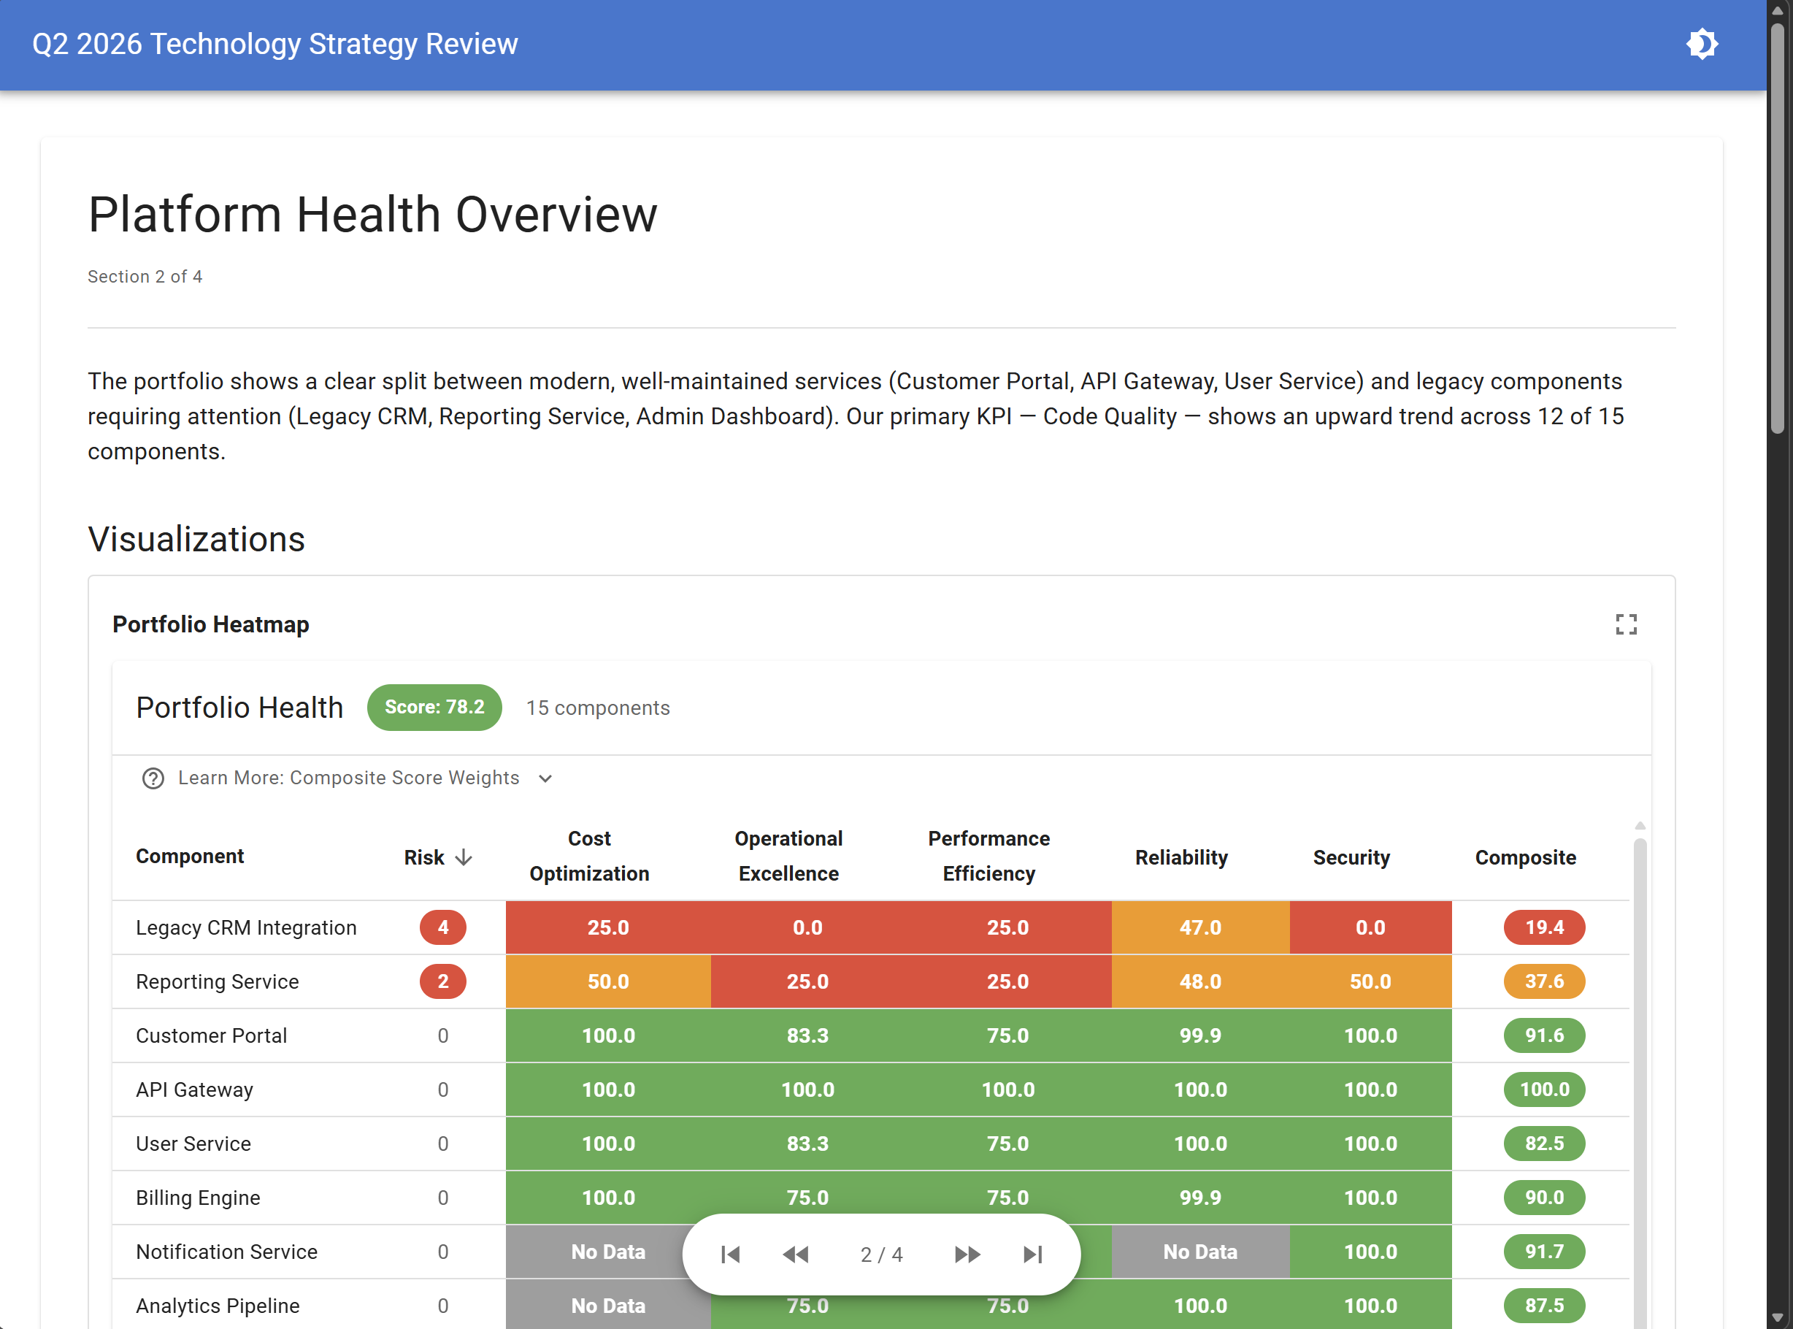Sort by the Composite column header
Screen dimensions: 1793x1329
coord(1525,857)
